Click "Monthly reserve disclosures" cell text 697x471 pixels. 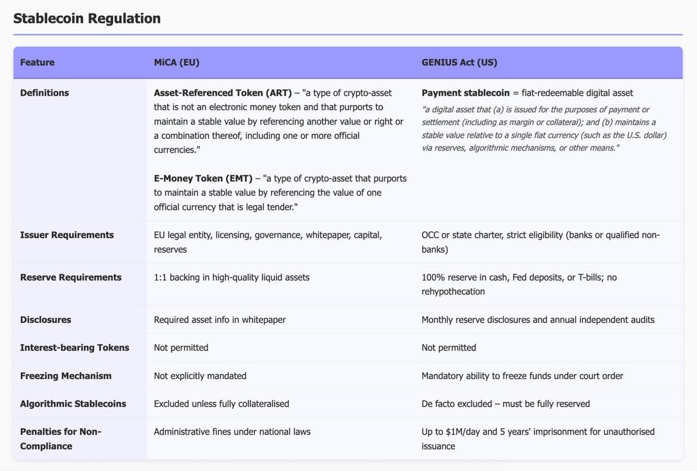pos(538,320)
